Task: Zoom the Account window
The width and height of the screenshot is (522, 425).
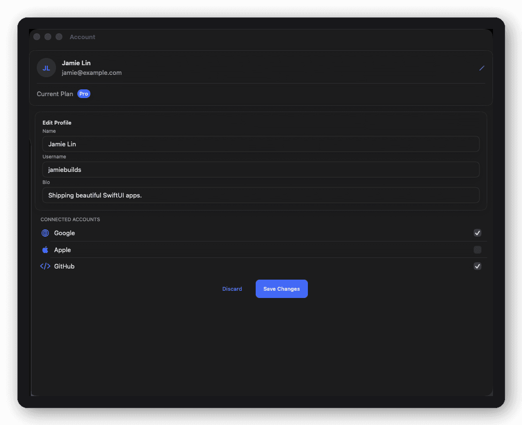Action: (x=59, y=37)
